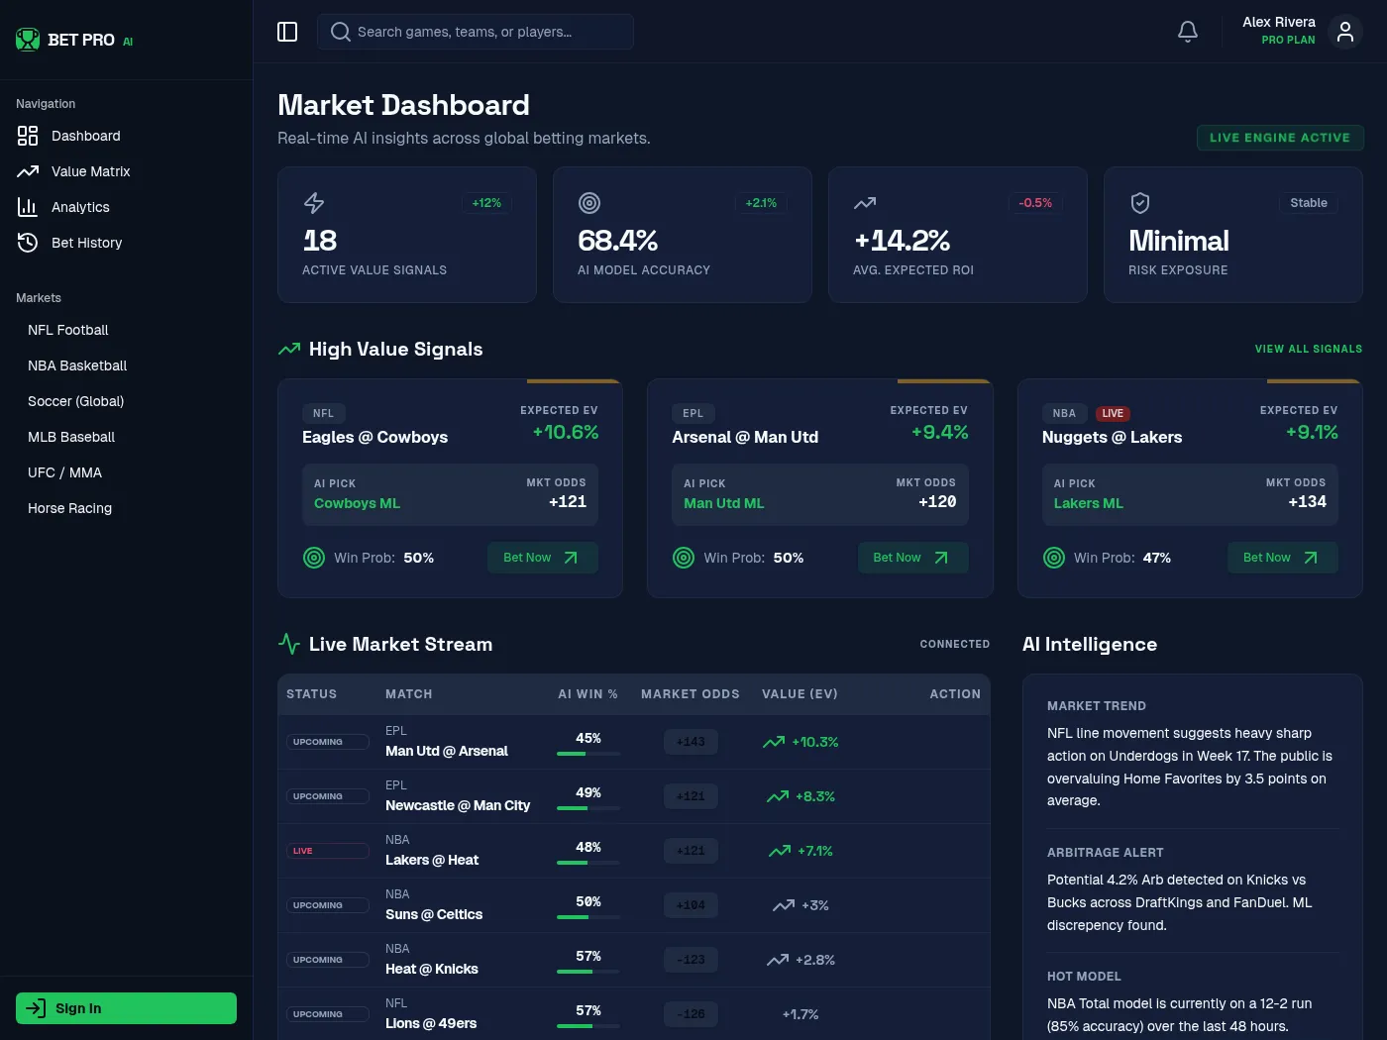The width and height of the screenshot is (1387, 1040).
Task: Focus the search games, teams, players field
Action: click(x=476, y=32)
